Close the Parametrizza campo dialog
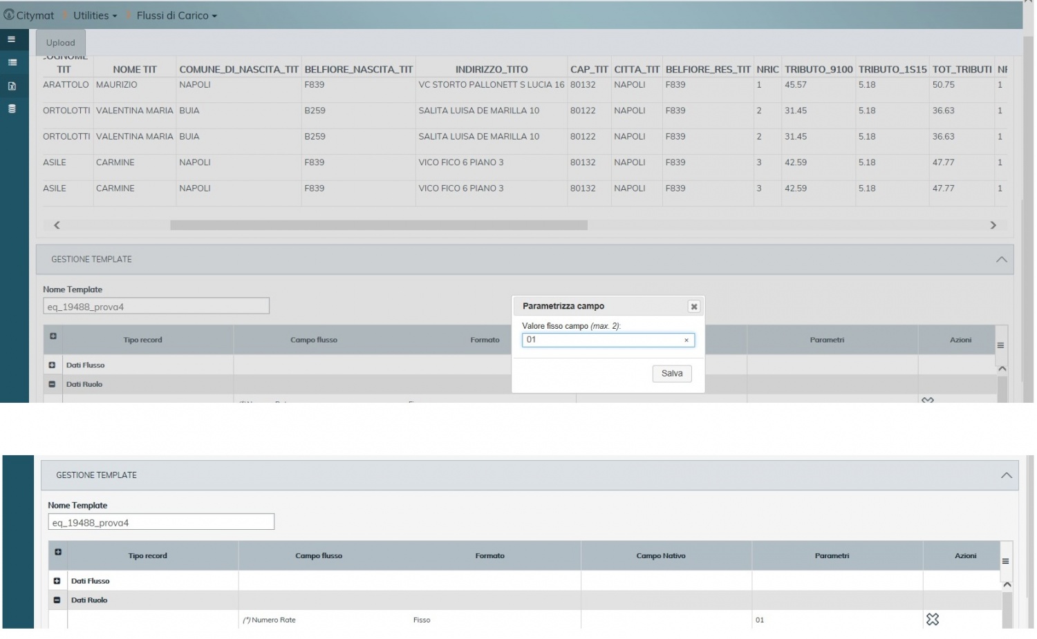This screenshot has height=639, width=1037. (693, 307)
